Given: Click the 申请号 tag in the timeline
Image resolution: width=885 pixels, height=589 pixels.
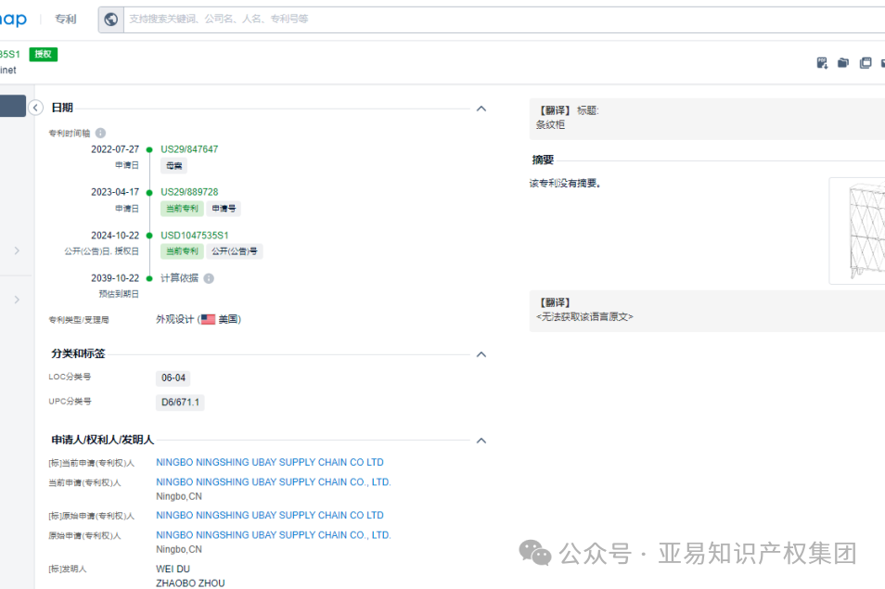Looking at the screenshot, I should (x=223, y=208).
